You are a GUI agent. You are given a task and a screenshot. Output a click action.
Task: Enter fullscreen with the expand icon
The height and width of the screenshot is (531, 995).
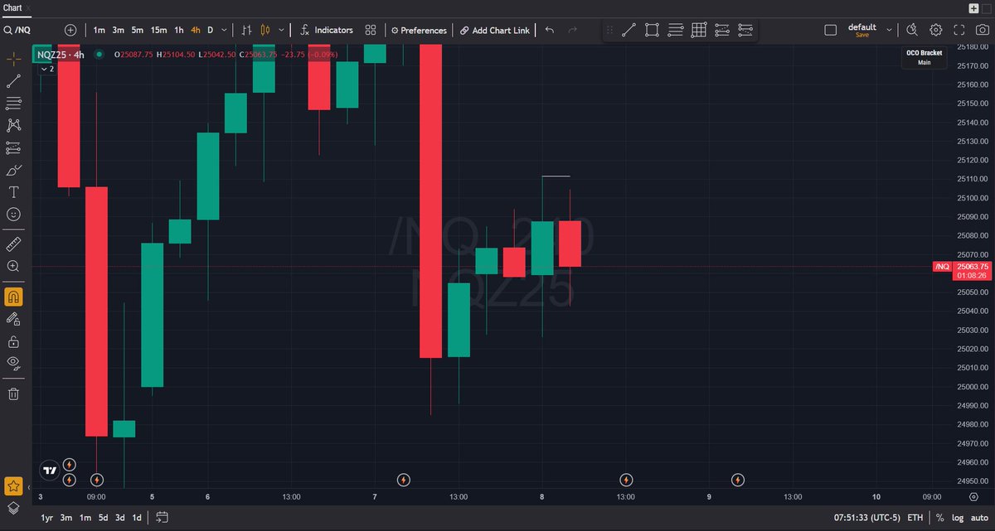(959, 30)
